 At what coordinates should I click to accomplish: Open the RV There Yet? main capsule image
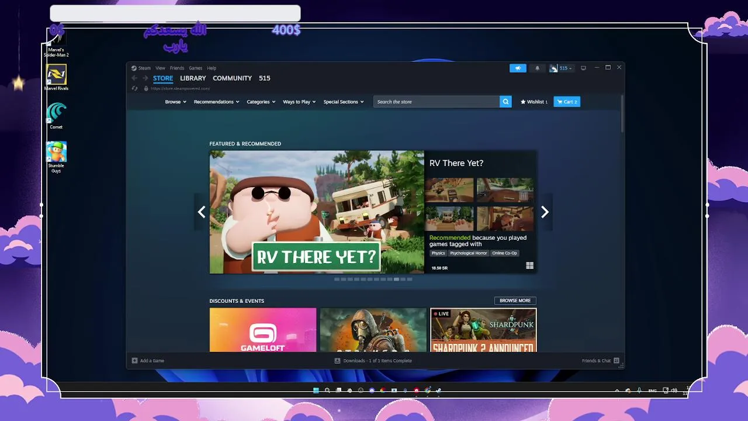(317, 212)
